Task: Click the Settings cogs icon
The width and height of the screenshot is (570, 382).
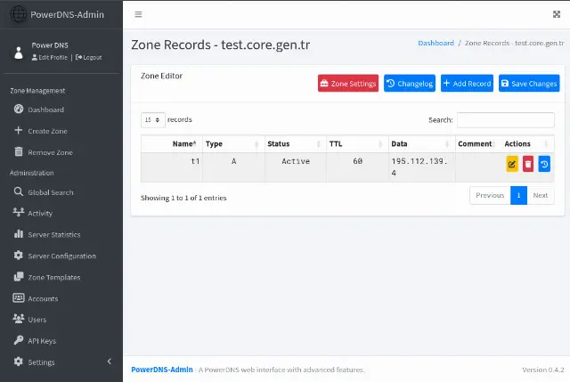Action: click(x=19, y=362)
